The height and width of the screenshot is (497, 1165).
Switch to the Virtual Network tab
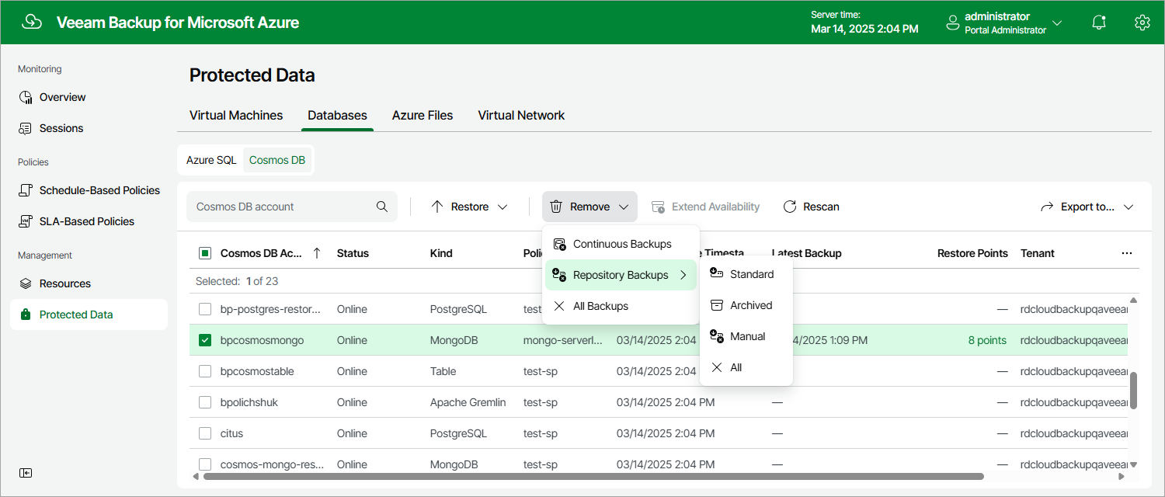click(521, 115)
